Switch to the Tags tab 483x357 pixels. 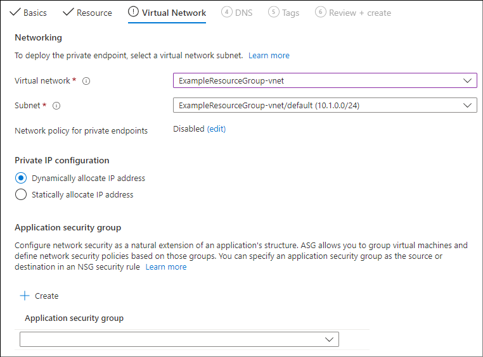point(284,13)
